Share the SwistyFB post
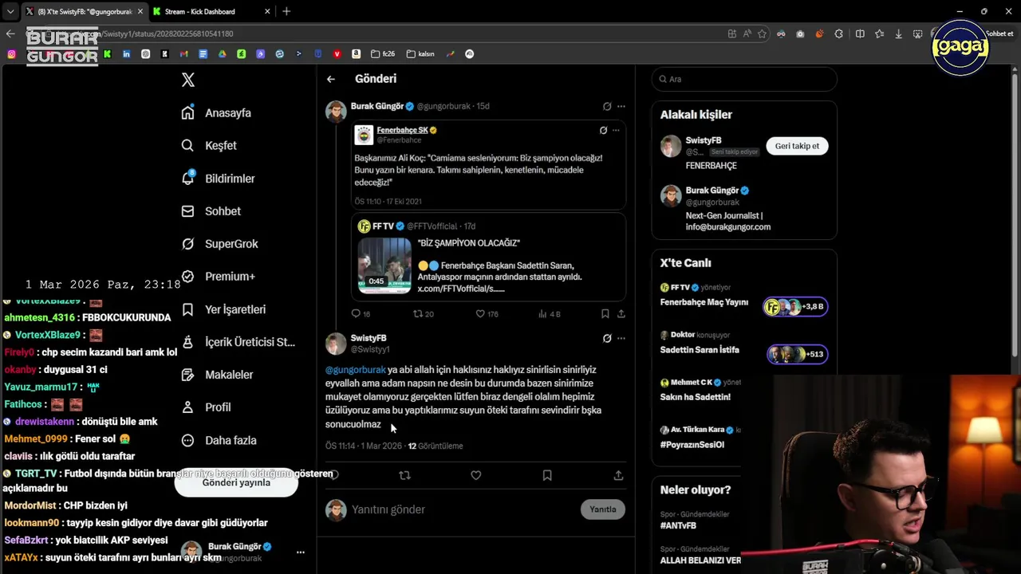 point(618,475)
